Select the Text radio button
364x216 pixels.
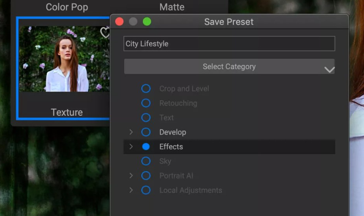tap(146, 118)
